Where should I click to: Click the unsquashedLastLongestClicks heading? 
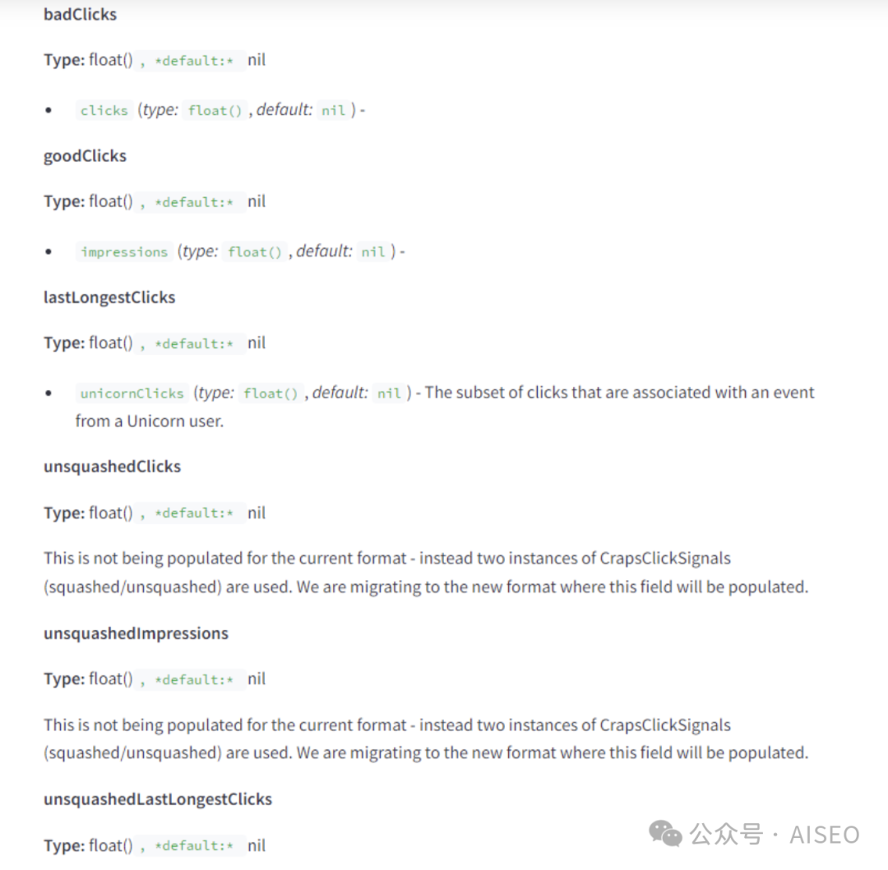[157, 799]
